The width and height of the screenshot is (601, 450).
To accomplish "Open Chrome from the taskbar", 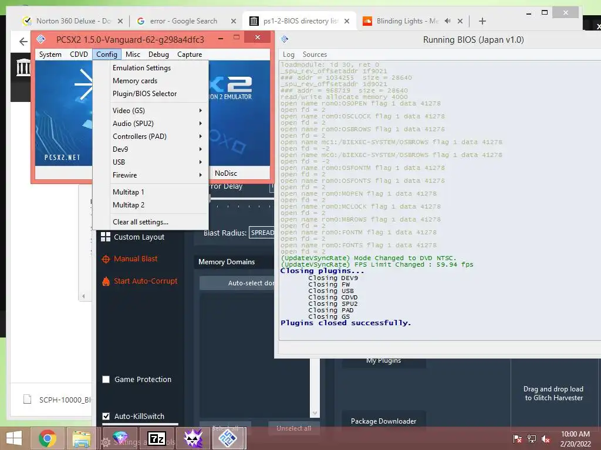I will coord(48,438).
